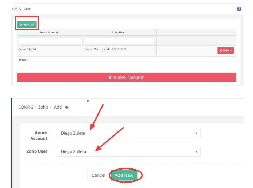Go to CONFIG in the upper breadcrumb
The image size is (253, 188).
tap(17, 9)
